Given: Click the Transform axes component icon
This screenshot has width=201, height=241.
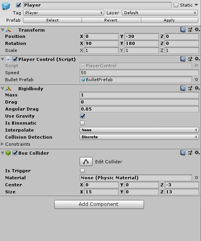Looking at the screenshot, I should (8, 30).
